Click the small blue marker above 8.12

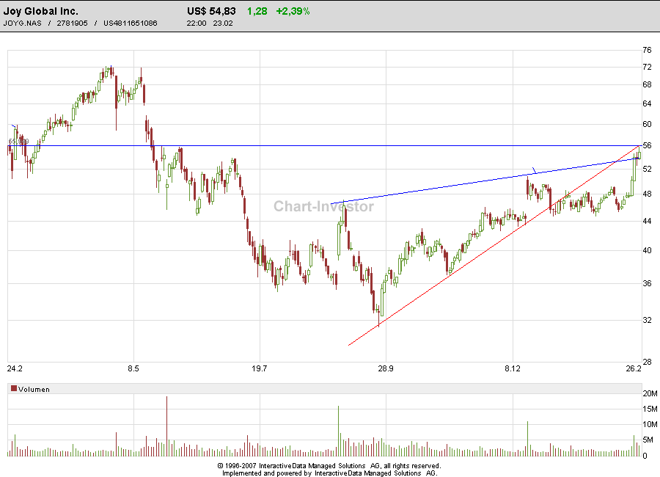[534, 170]
